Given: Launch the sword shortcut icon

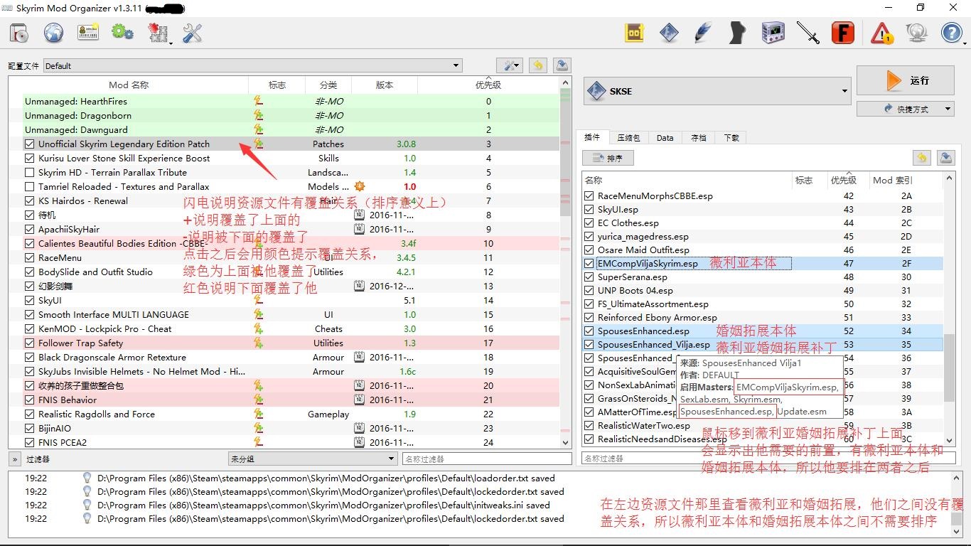Looking at the screenshot, I should pos(808,33).
